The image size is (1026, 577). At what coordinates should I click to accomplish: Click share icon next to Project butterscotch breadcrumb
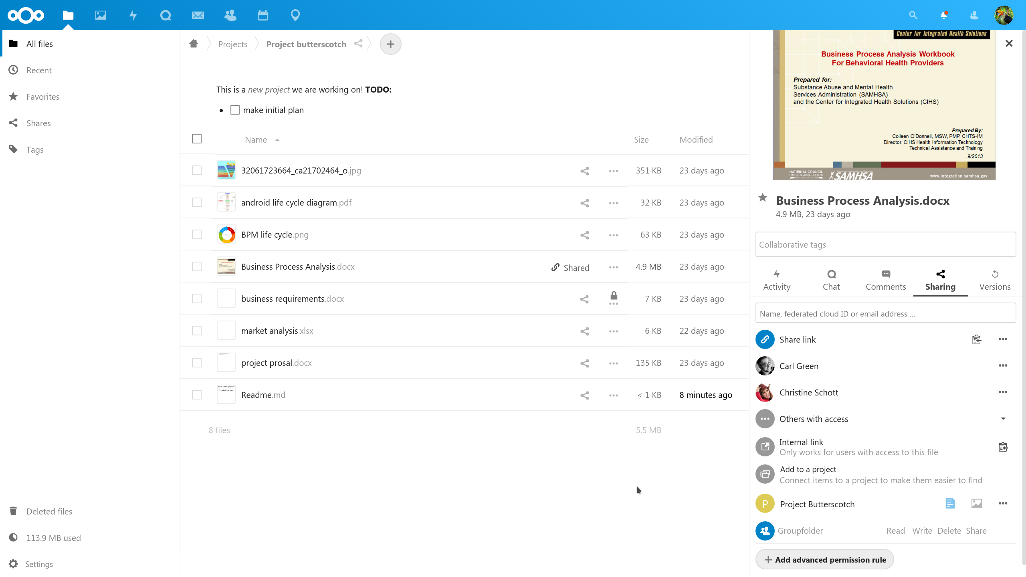358,44
